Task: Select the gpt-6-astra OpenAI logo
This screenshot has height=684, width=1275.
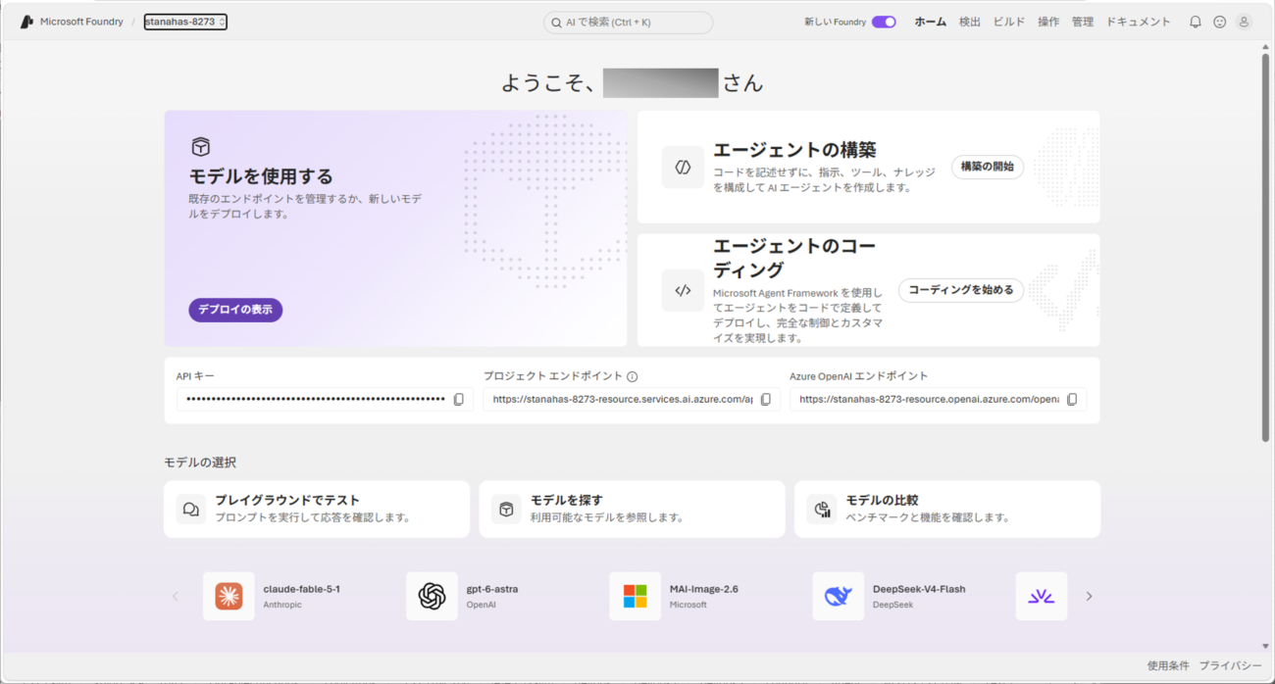Action: pos(432,596)
